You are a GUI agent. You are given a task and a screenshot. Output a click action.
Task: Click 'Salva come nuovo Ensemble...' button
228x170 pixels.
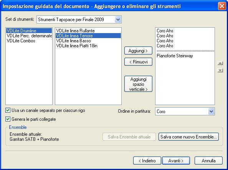click(x=188, y=137)
